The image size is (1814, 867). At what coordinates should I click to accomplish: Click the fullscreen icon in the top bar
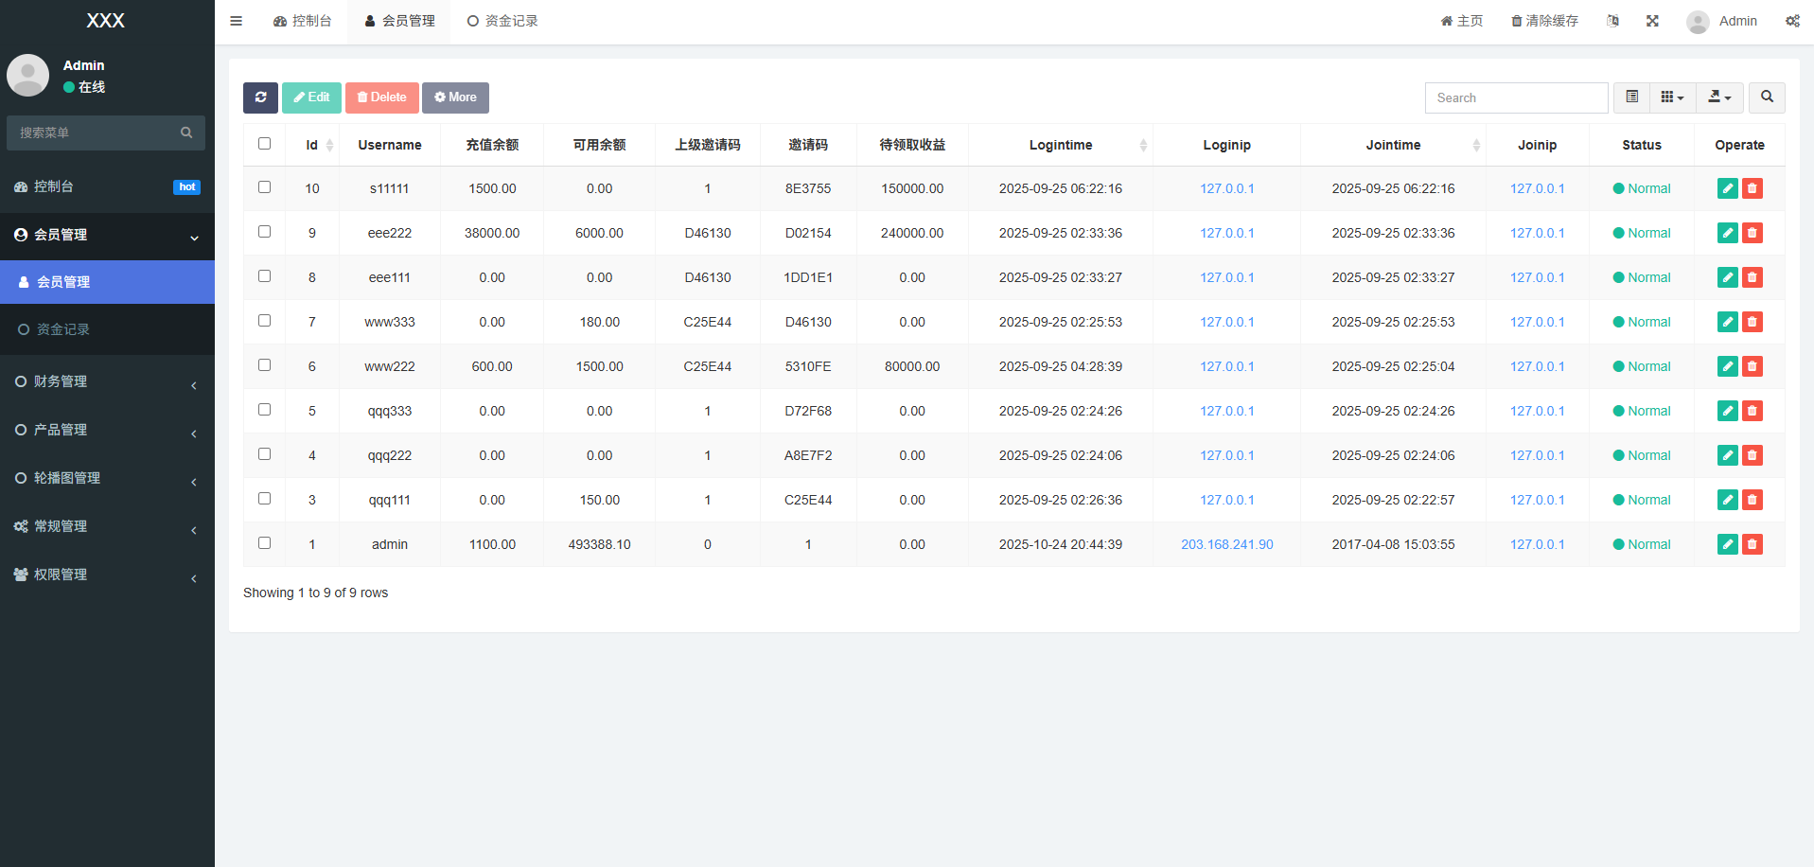[x=1652, y=21]
